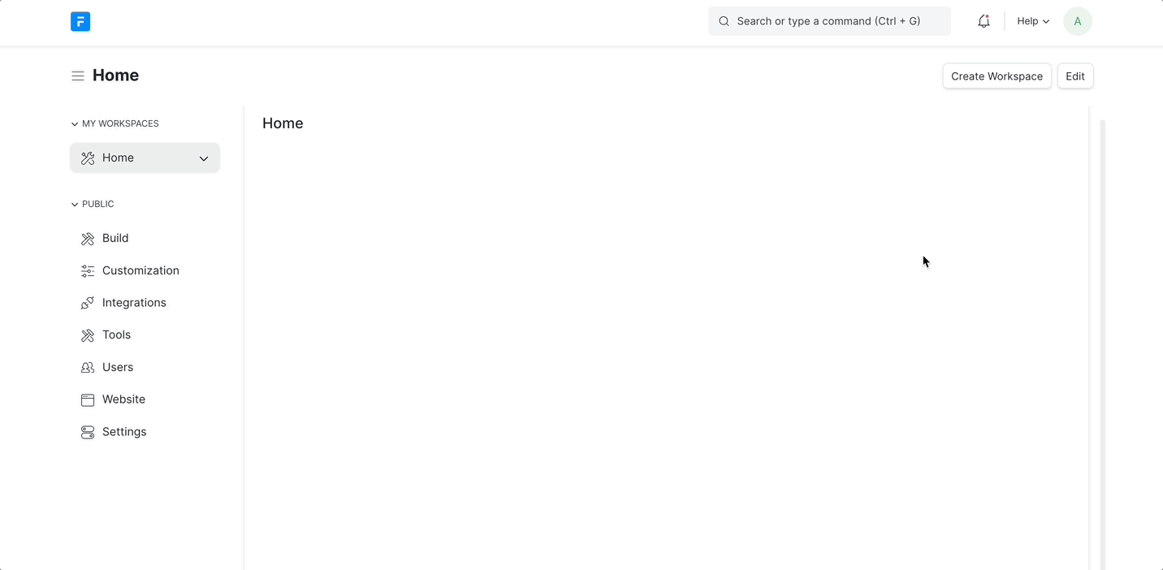Click the Settings toggle icon
The image size is (1163, 570).
[88, 433]
